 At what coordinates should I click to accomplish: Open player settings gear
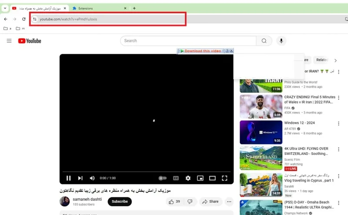(x=188, y=178)
